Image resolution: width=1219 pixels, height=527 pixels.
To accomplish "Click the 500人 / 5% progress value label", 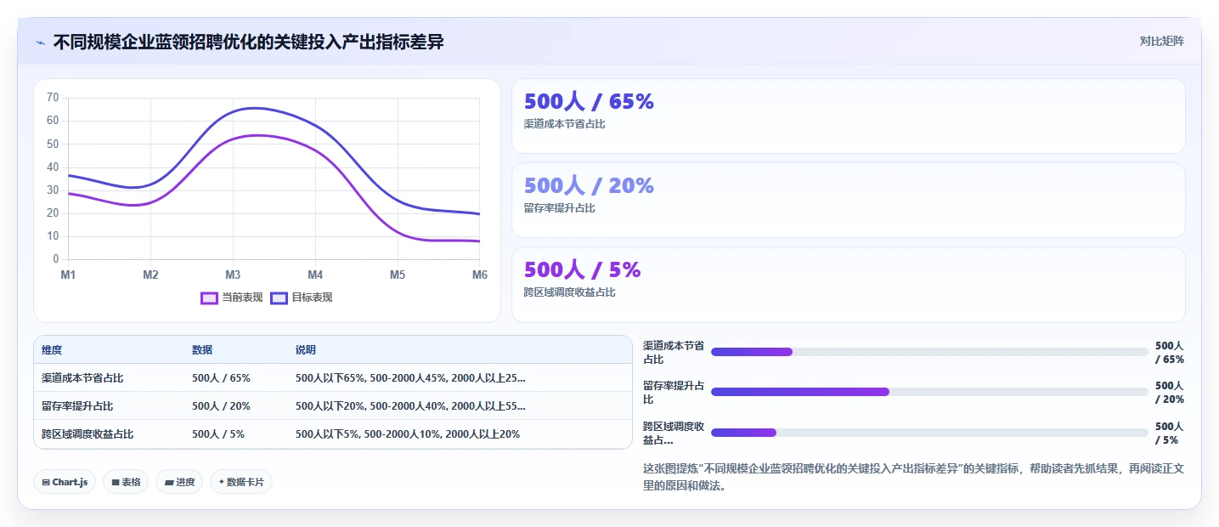I will (x=1170, y=433).
